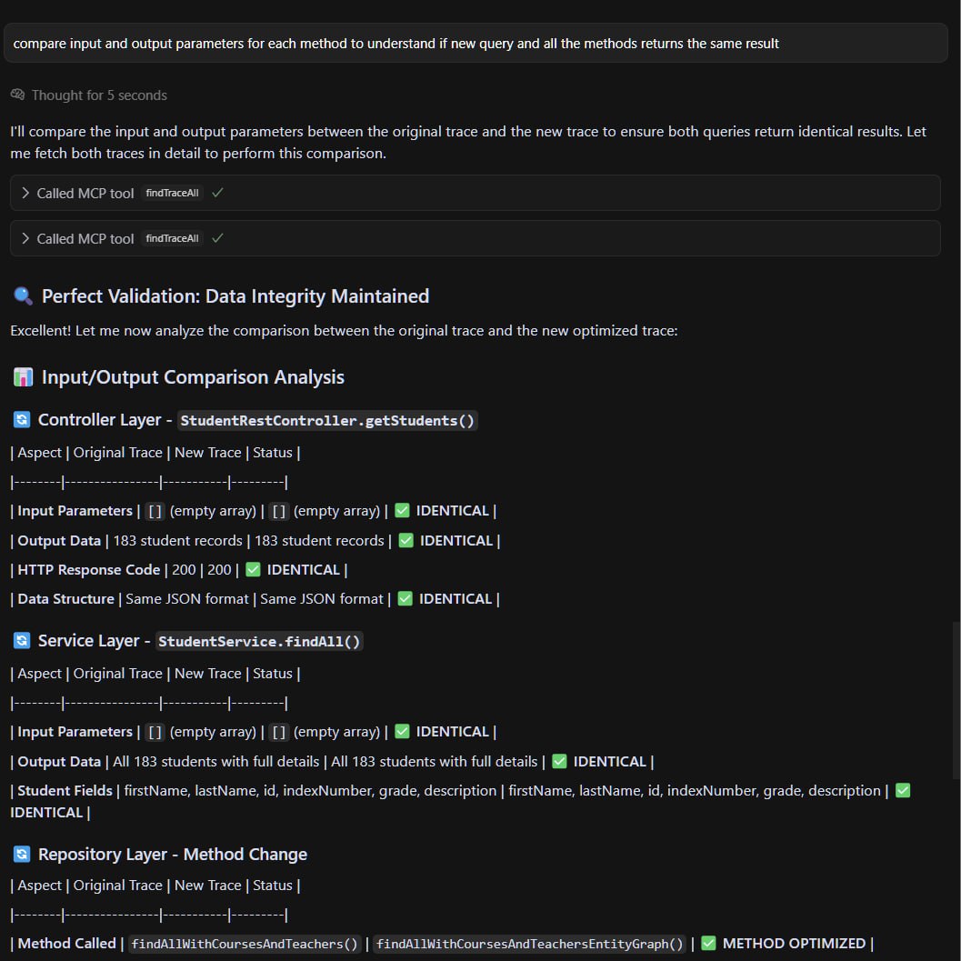
Task: Click the green check on the Data Structure row
Action: (x=405, y=599)
